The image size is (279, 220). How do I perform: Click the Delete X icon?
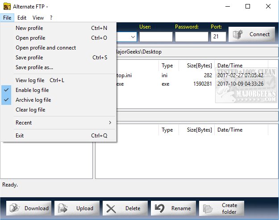click(111, 208)
